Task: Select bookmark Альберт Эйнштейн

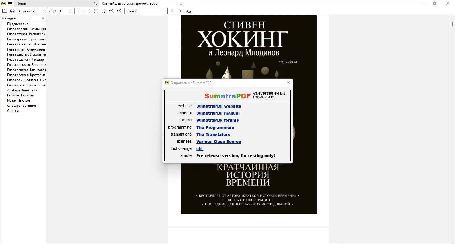Action: [x=22, y=90]
